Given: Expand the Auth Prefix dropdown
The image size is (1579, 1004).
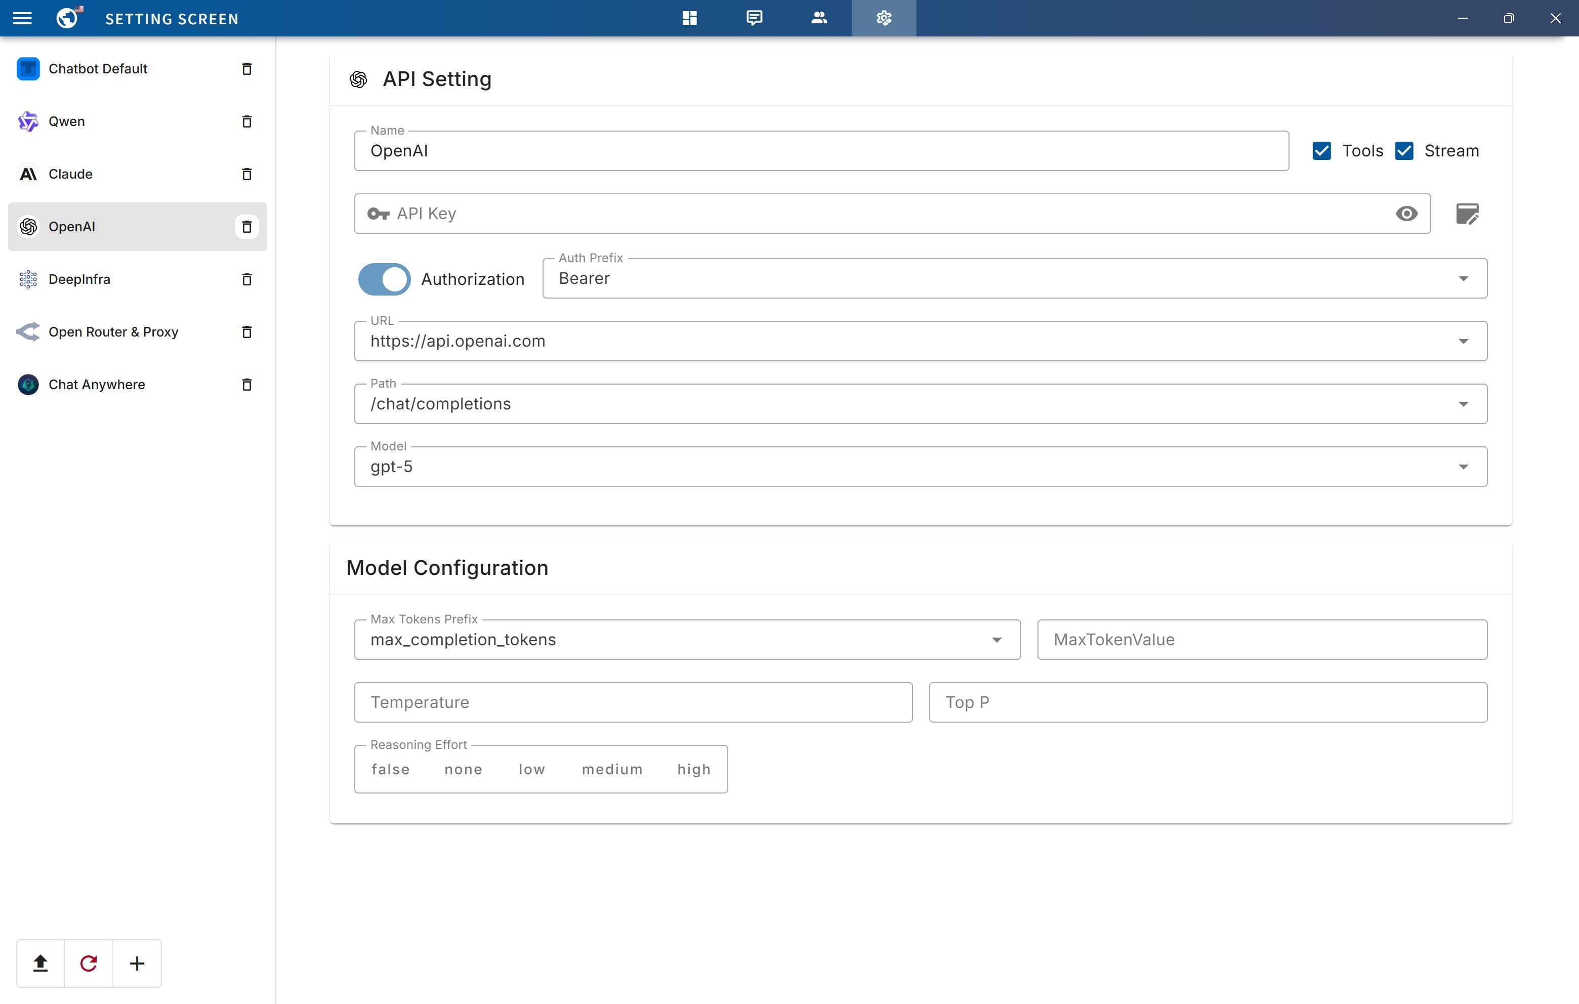Looking at the screenshot, I should [x=1463, y=279].
